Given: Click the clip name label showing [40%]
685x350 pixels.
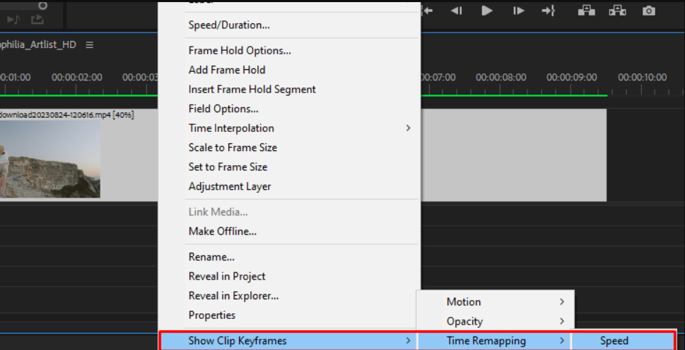Looking at the screenshot, I should coord(67,114).
